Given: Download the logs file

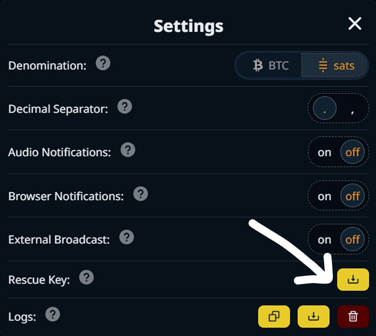Looking at the screenshot, I should point(313,316).
